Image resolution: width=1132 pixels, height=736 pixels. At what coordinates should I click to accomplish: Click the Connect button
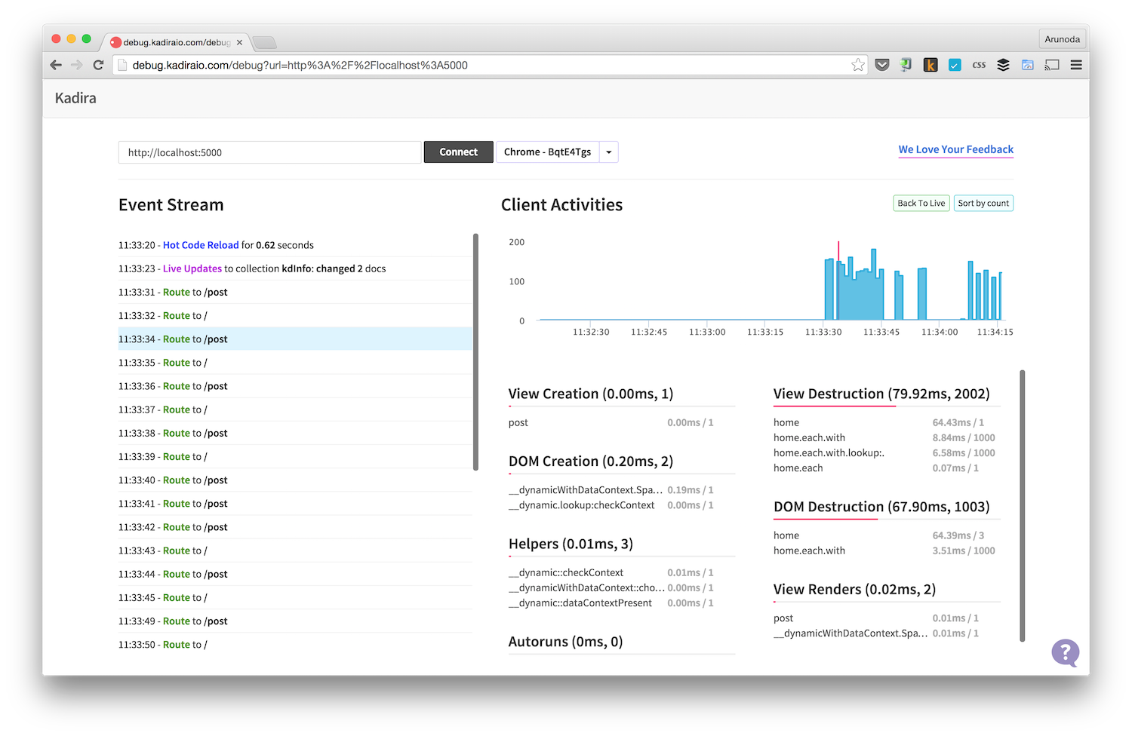coord(458,152)
